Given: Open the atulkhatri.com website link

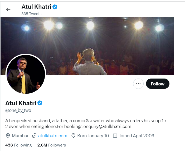Looking at the screenshot, I should 53,136.
